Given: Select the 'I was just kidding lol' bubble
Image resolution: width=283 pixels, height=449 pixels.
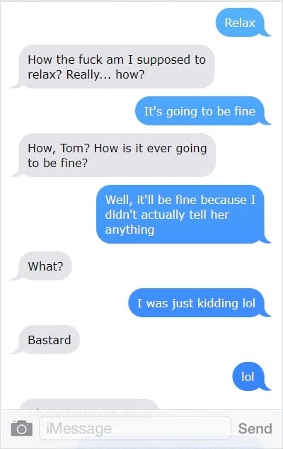Looking at the screenshot, I should (x=199, y=303).
